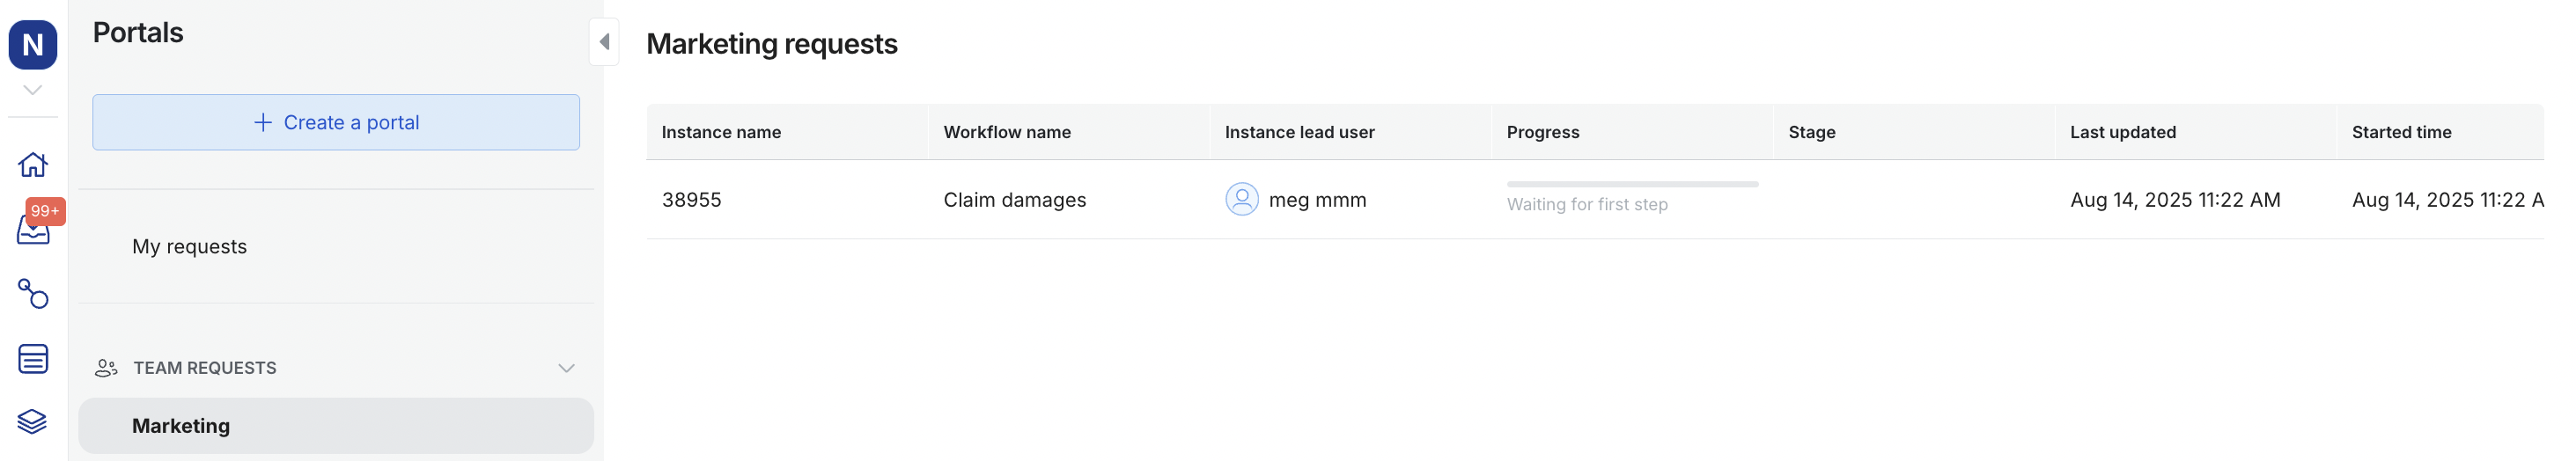The width and height of the screenshot is (2576, 461).
Task: Click the N workspace logo icon
Action: [x=33, y=45]
